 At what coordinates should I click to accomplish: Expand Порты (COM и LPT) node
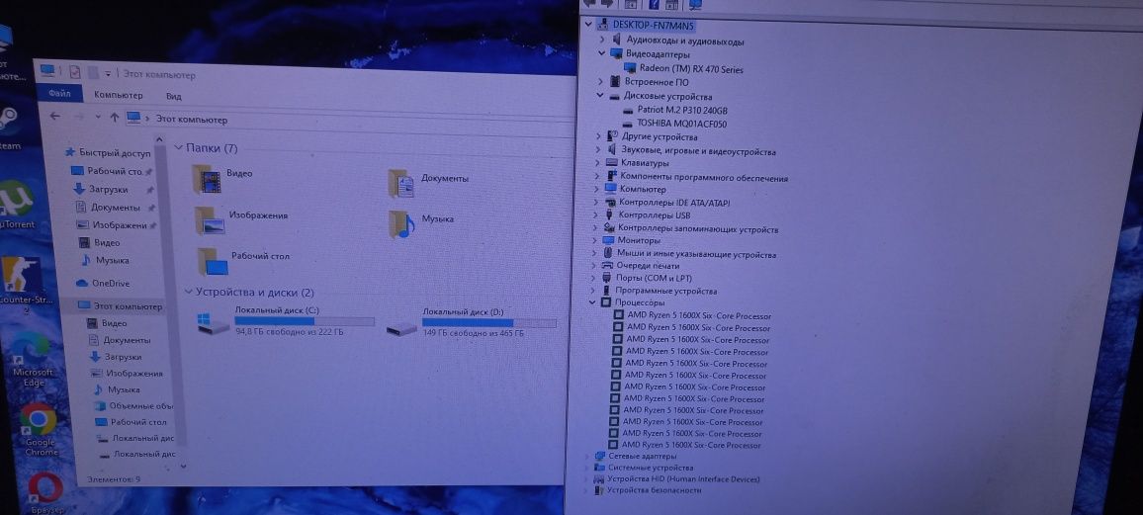(595, 279)
